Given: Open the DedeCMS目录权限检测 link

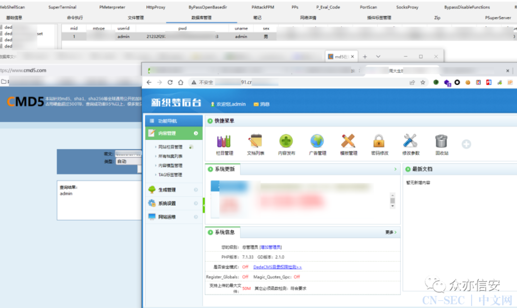Looking at the screenshot, I should [277, 267].
